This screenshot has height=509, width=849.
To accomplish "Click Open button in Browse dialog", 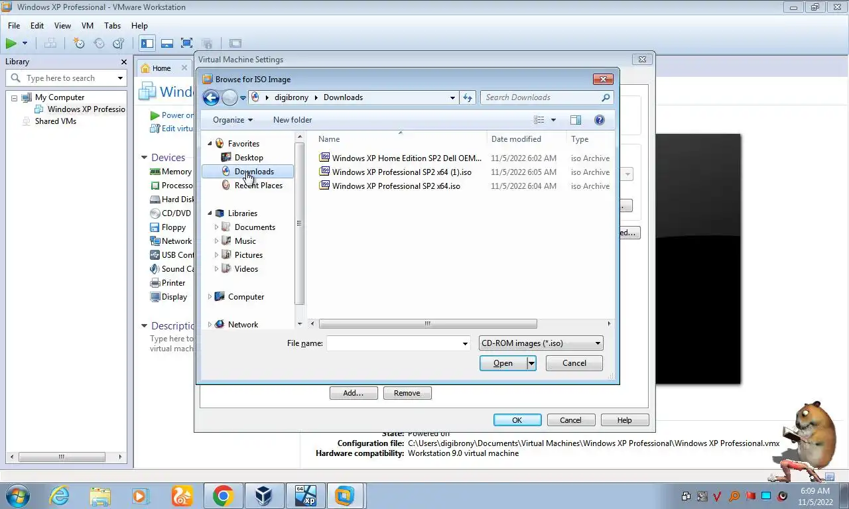I will [503, 363].
